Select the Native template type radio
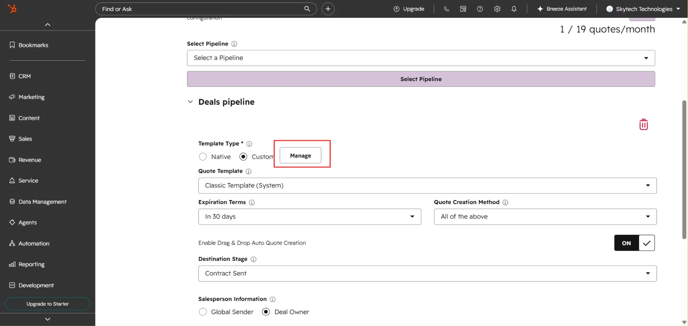 coord(203,157)
